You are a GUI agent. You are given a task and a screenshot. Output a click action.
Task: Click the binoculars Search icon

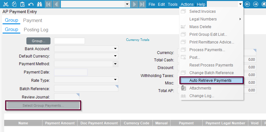40,4
